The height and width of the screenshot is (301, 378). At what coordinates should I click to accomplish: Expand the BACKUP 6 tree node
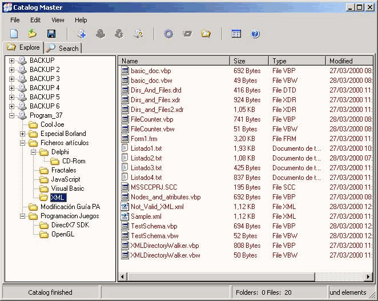click(11, 106)
